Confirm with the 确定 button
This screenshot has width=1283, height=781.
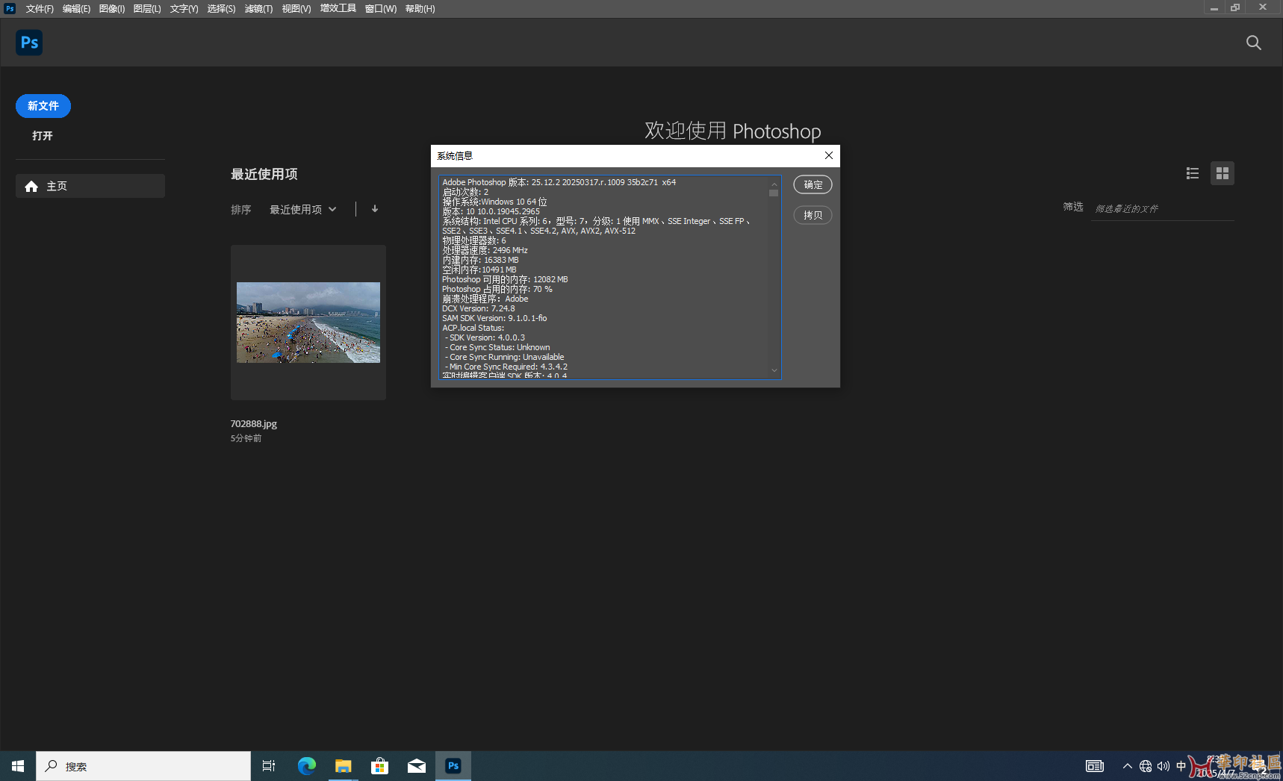813,184
